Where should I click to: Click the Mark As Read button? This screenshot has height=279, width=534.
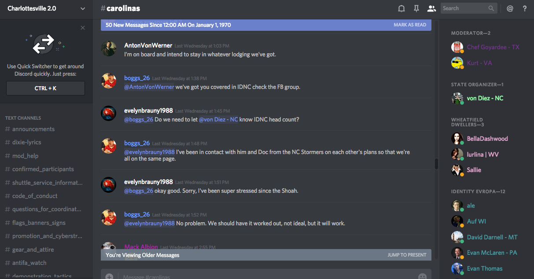409,25
